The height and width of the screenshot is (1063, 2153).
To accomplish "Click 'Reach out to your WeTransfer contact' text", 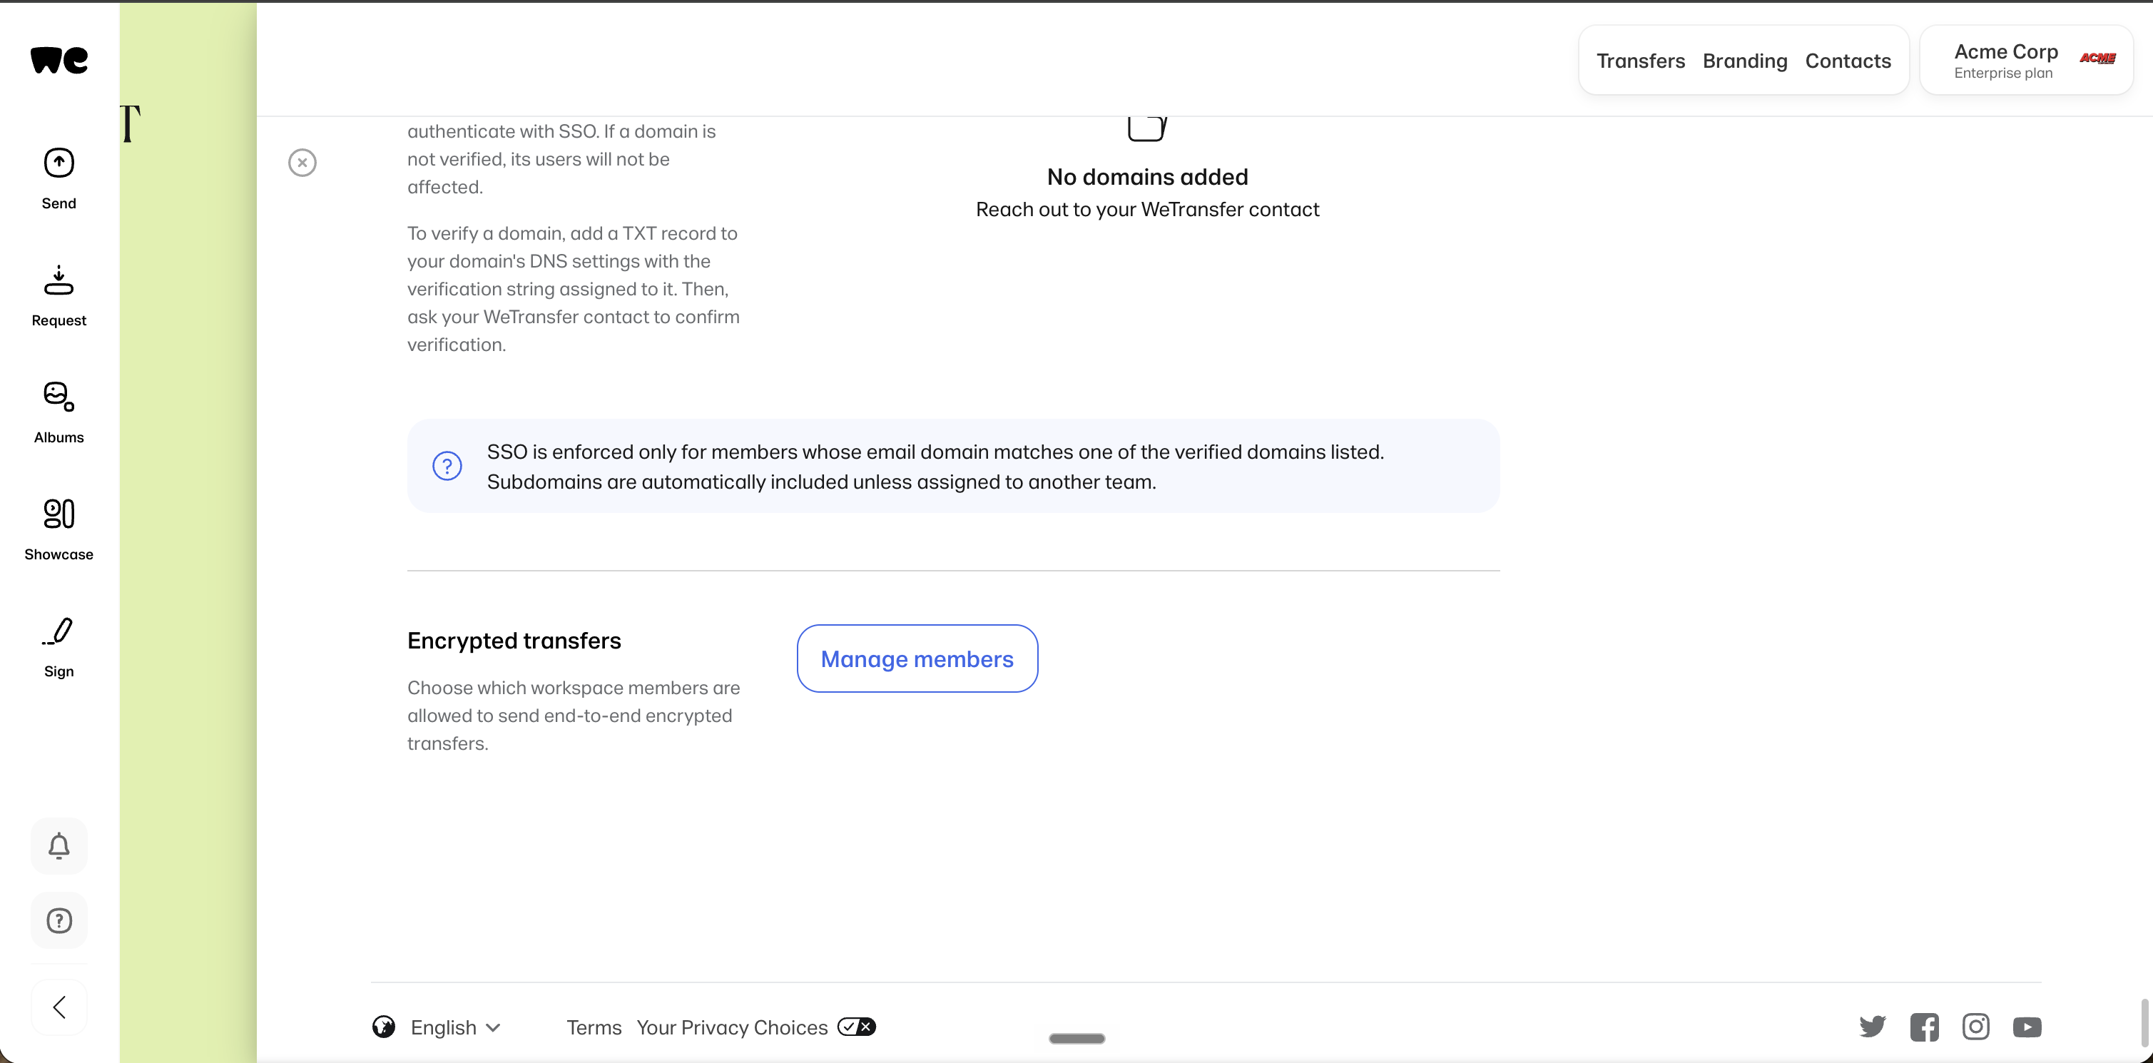I will tap(1148, 209).
